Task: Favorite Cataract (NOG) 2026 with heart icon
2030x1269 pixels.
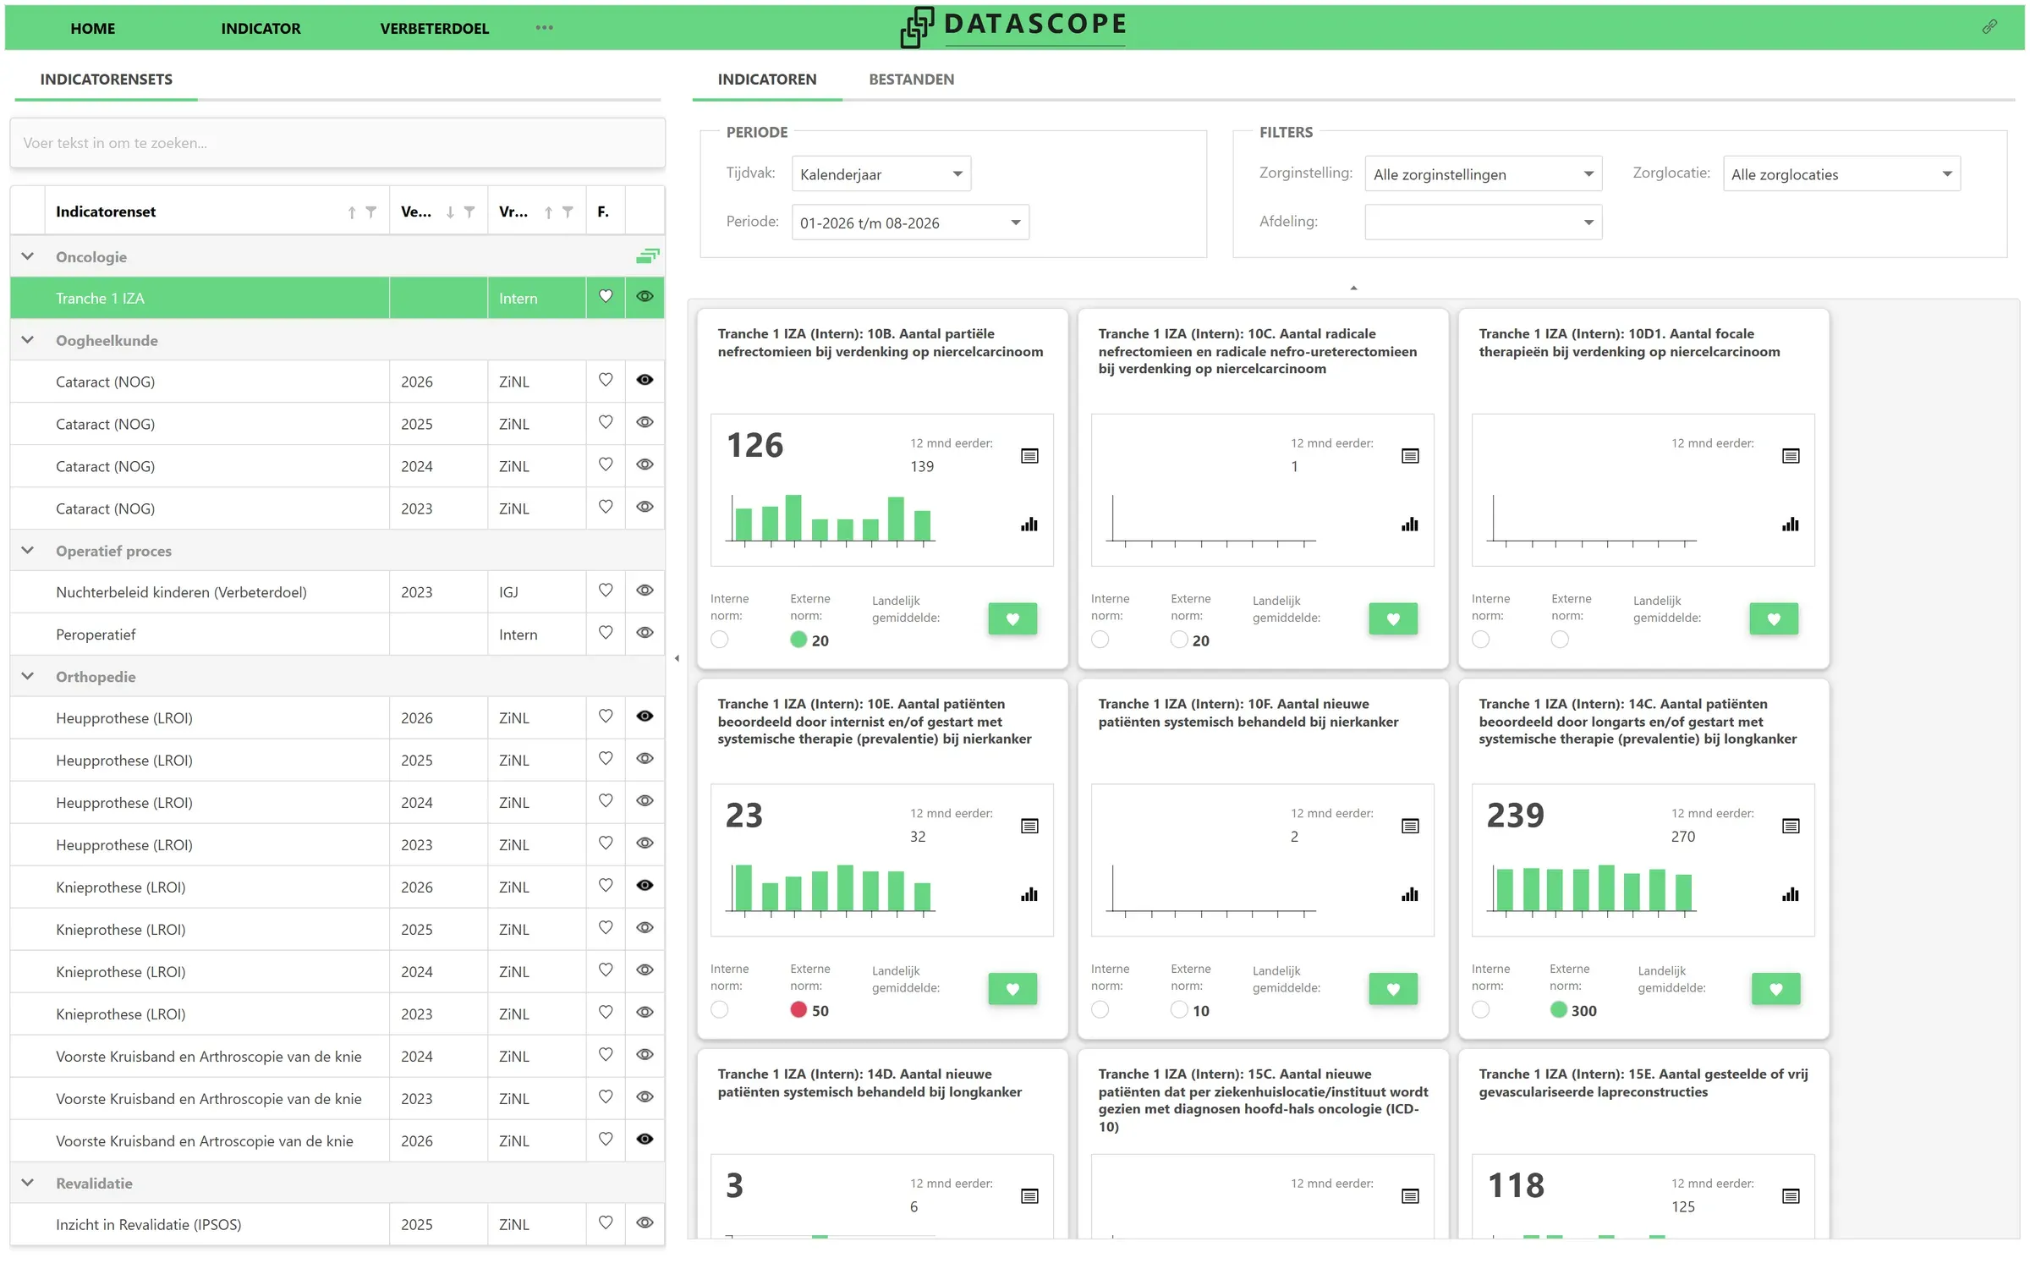Action: click(x=606, y=381)
